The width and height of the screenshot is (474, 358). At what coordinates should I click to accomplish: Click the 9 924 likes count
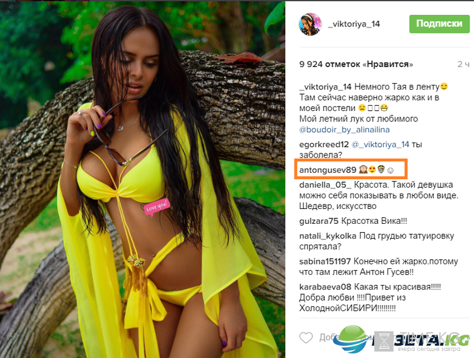tap(356, 65)
